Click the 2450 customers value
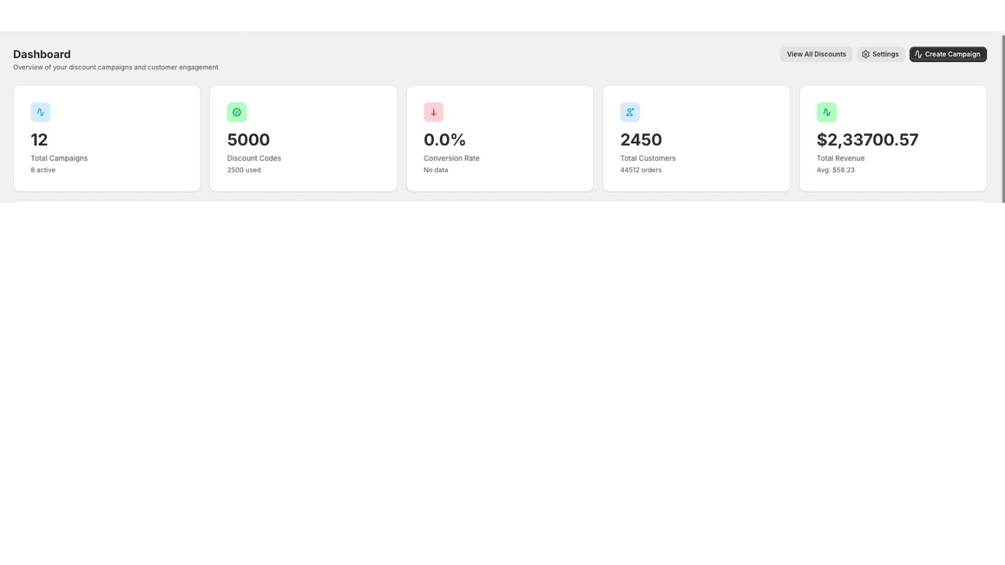Image resolution: width=1005 pixels, height=565 pixels. (x=641, y=139)
